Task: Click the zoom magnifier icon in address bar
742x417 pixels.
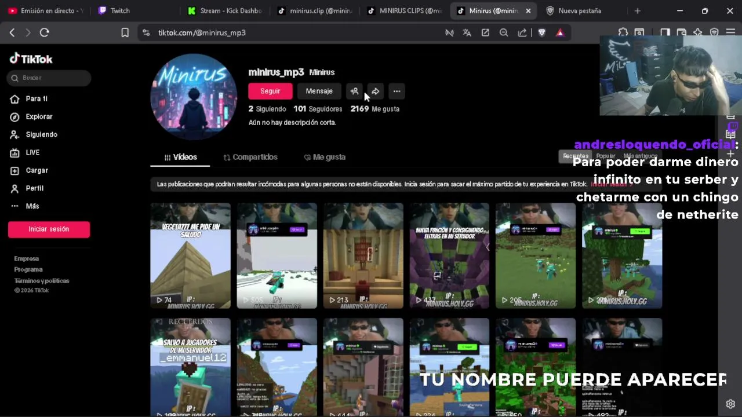Action: coord(504,33)
